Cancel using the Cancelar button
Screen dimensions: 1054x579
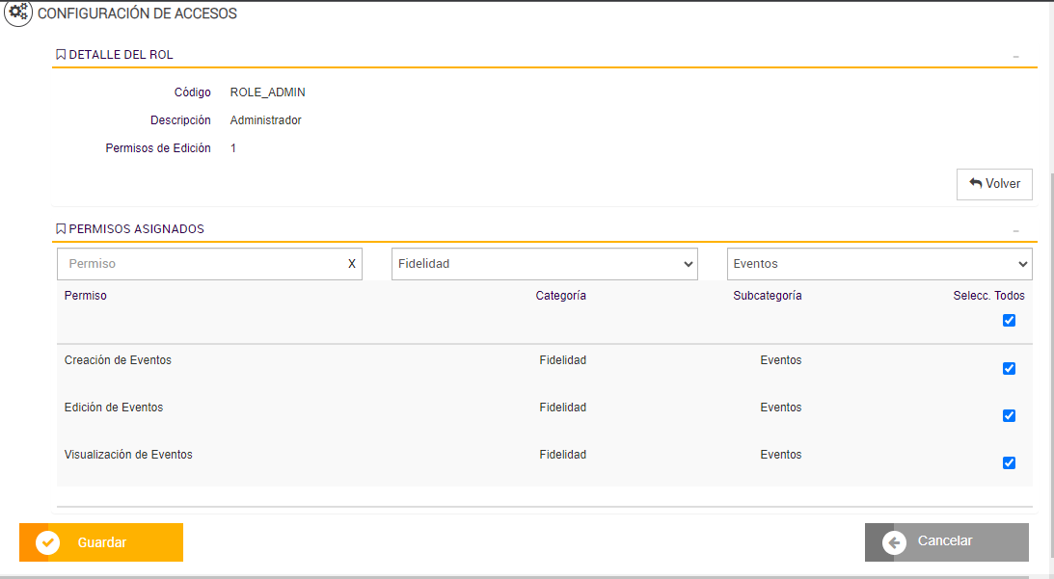[946, 541]
